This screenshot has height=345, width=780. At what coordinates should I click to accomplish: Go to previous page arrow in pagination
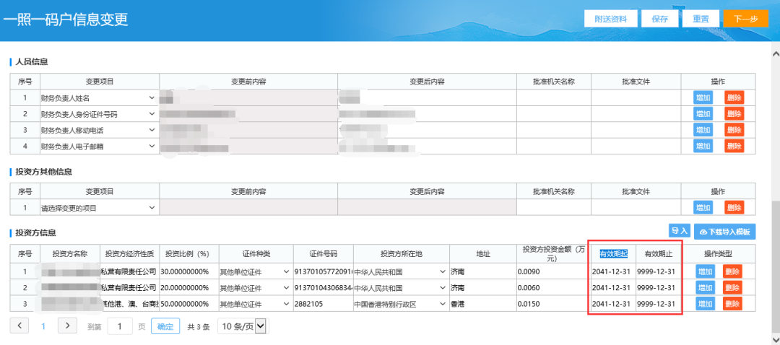pyautogui.click(x=19, y=326)
